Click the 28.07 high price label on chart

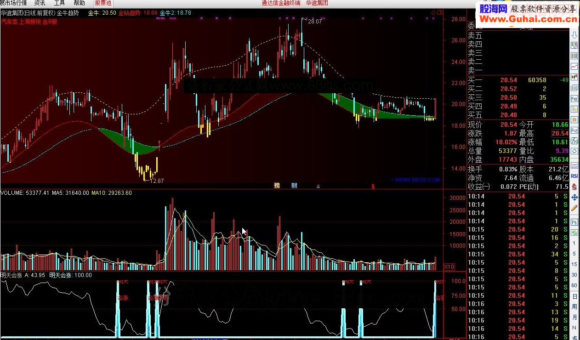(x=315, y=22)
